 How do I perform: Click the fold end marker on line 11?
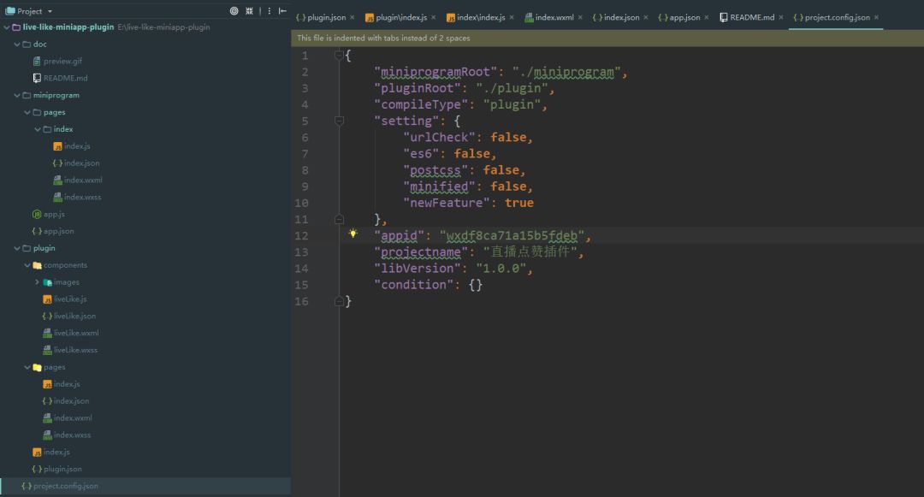[x=339, y=219]
